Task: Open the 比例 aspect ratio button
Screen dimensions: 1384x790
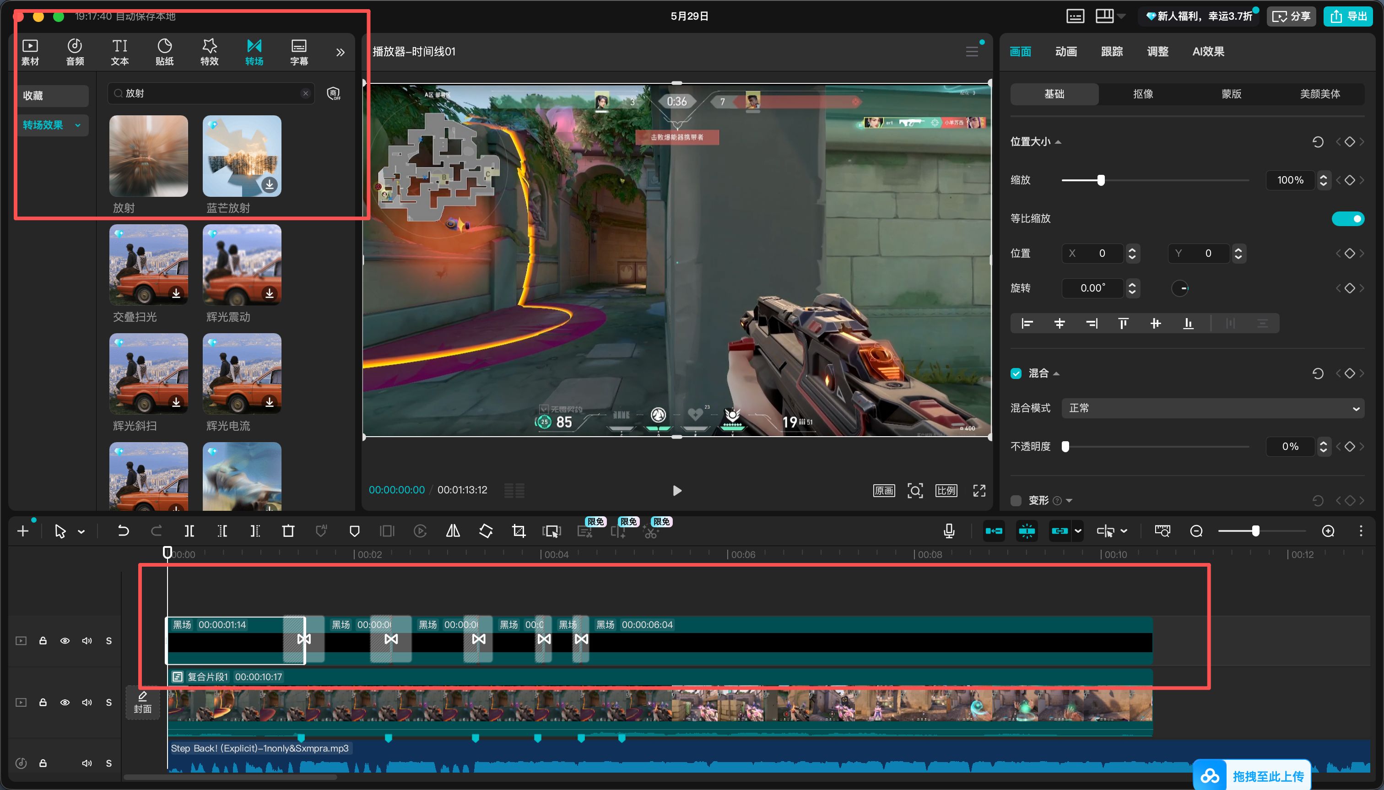Action: [x=946, y=491]
